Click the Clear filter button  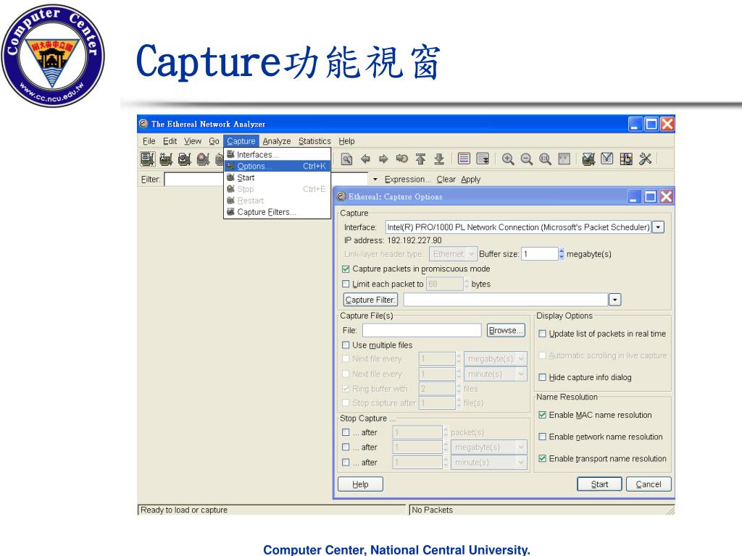pyautogui.click(x=446, y=180)
